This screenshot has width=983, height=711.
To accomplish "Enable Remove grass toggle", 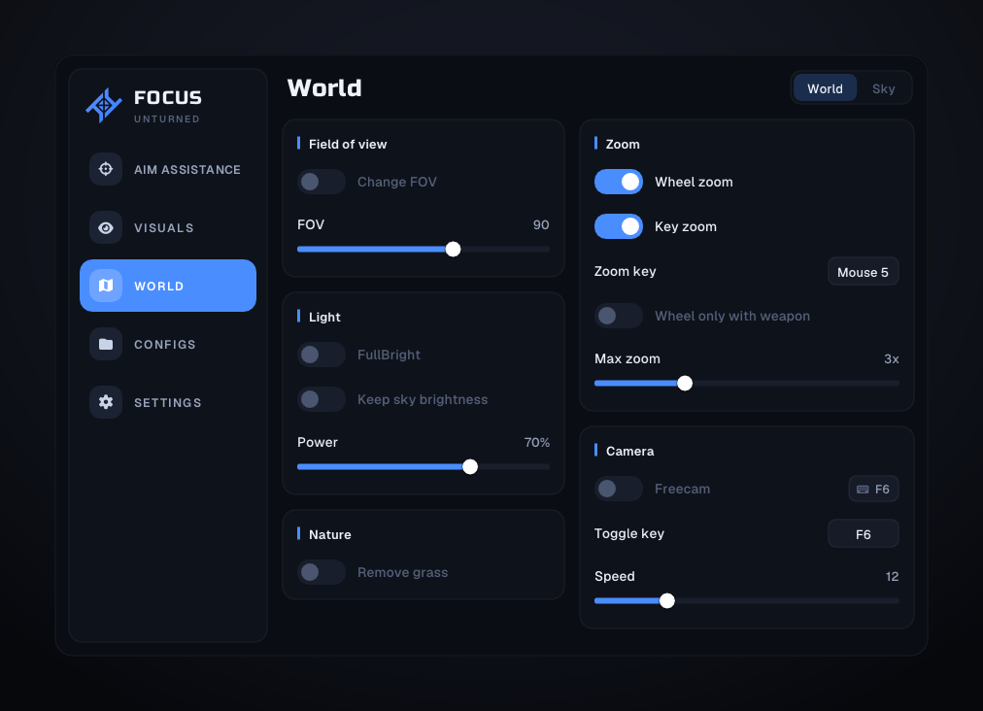I will (x=321, y=572).
